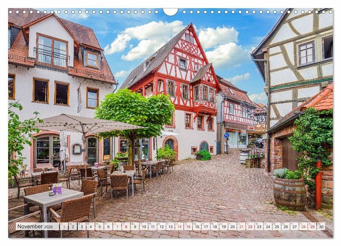Select date 25 in the calendar strip
Viewport: 341px width, 246px height.
(277, 226)
